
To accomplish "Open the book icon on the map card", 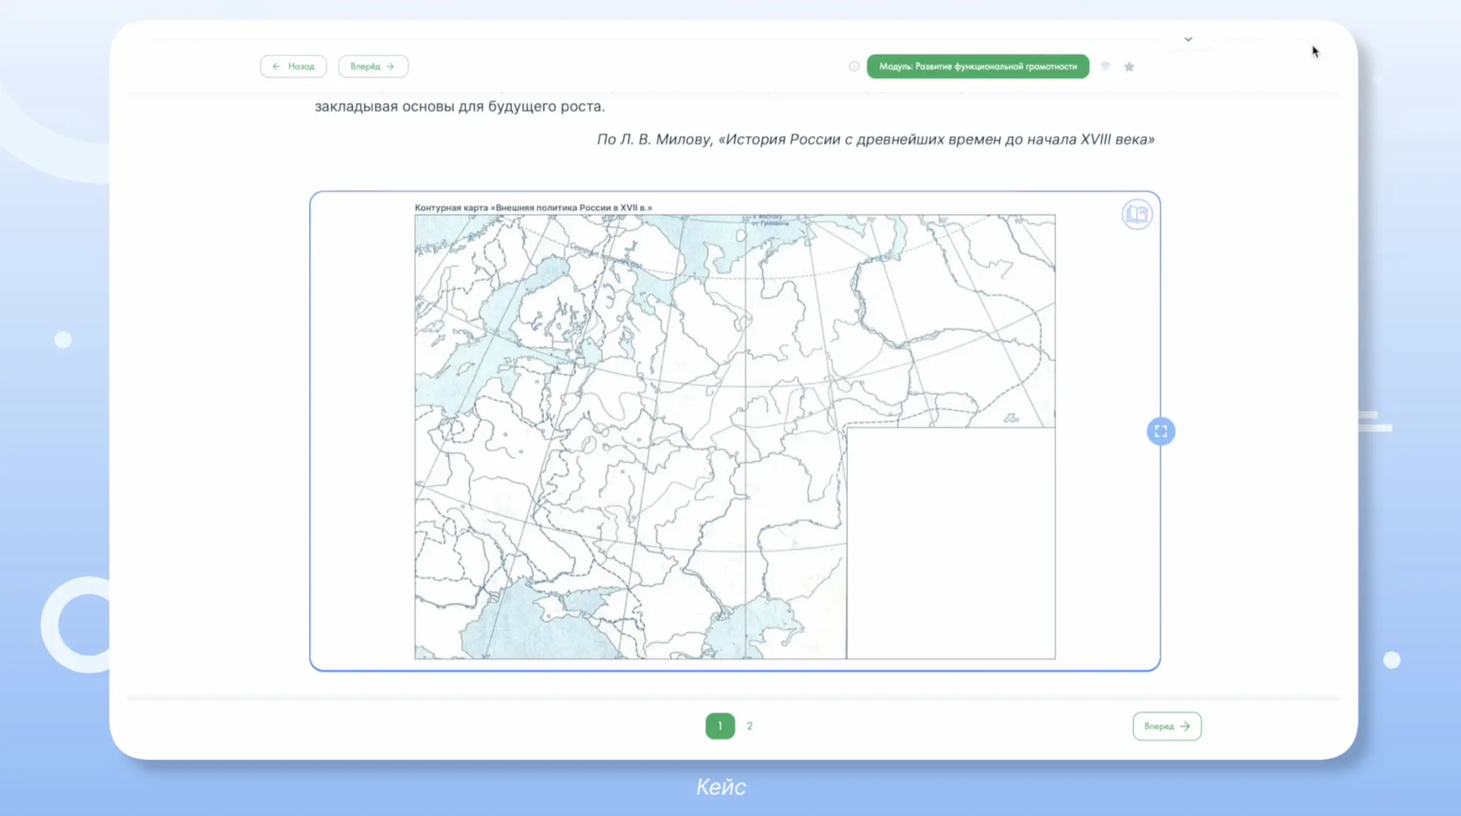I will 1137,215.
